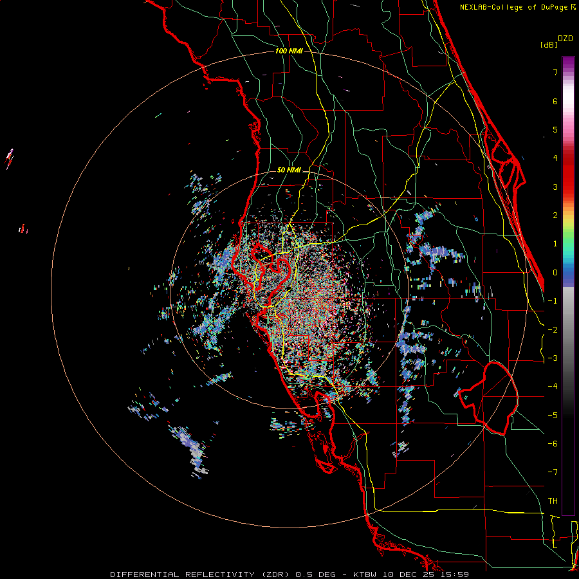Click the 6 value on color scale
This screenshot has width=579, height=579.
(555, 101)
